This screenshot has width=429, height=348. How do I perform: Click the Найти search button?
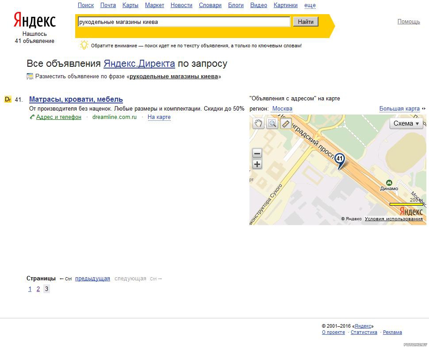[x=306, y=22]
